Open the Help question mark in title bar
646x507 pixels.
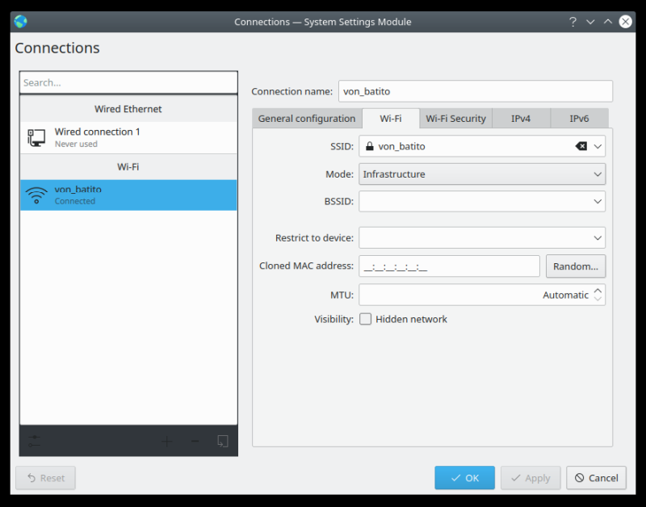click(573, 22)
